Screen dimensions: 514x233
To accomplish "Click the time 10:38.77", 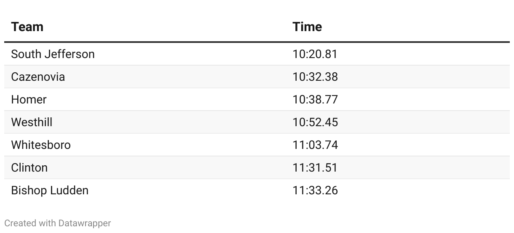I will click(315, 100).
